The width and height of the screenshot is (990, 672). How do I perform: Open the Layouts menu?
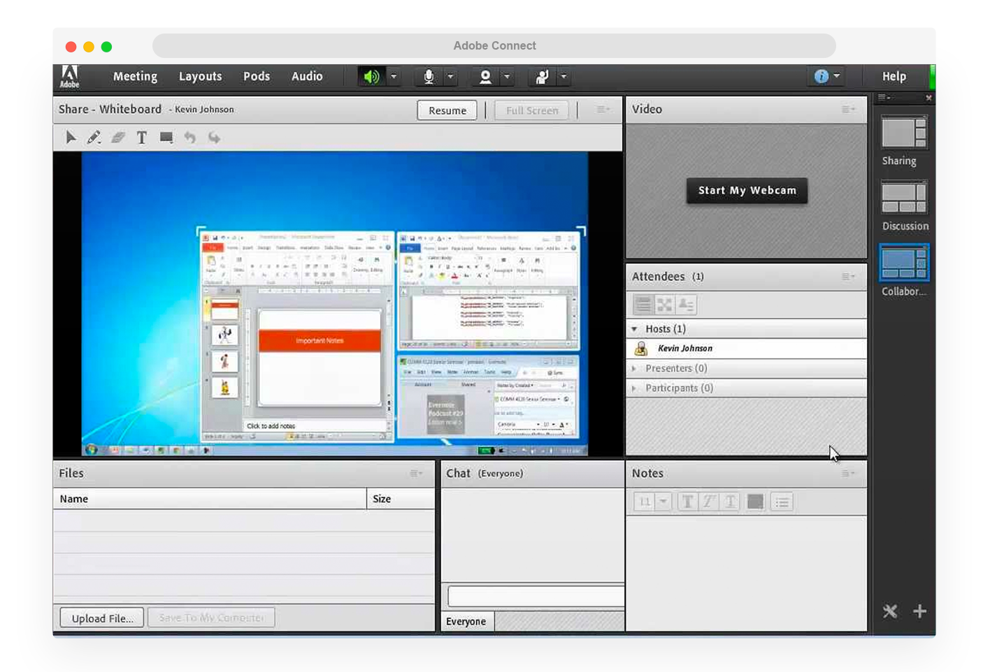(200, 76)
